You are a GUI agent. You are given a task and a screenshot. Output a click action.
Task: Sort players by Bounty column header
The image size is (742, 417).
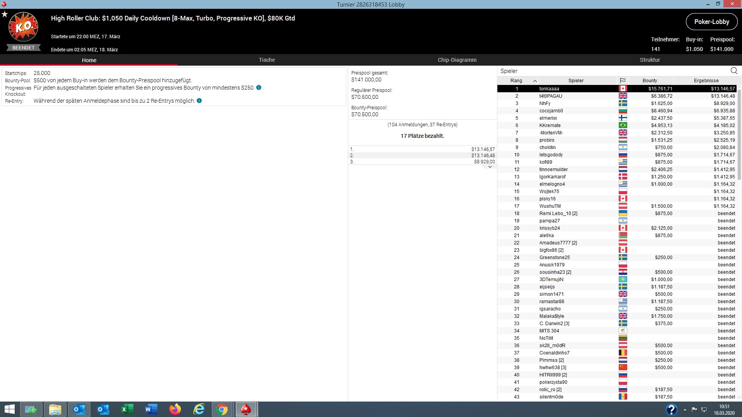coord(650,80)
